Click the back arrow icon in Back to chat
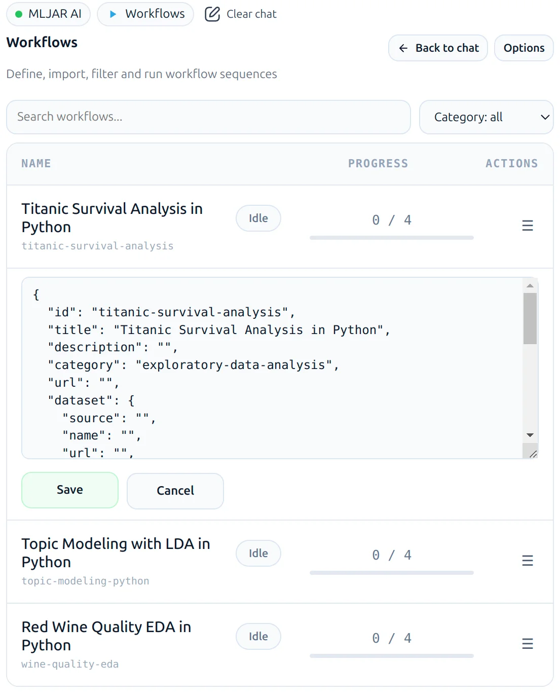Image resolution: width=560 pixels, height=700 pixels. (x=403, y=48)
